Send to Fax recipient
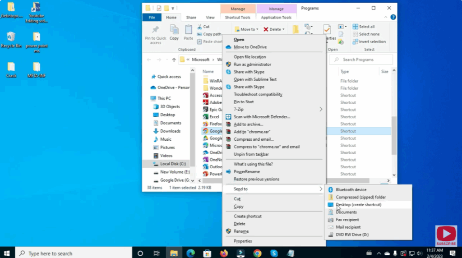This screenshot has height=258, width=462. coord(347,220)
